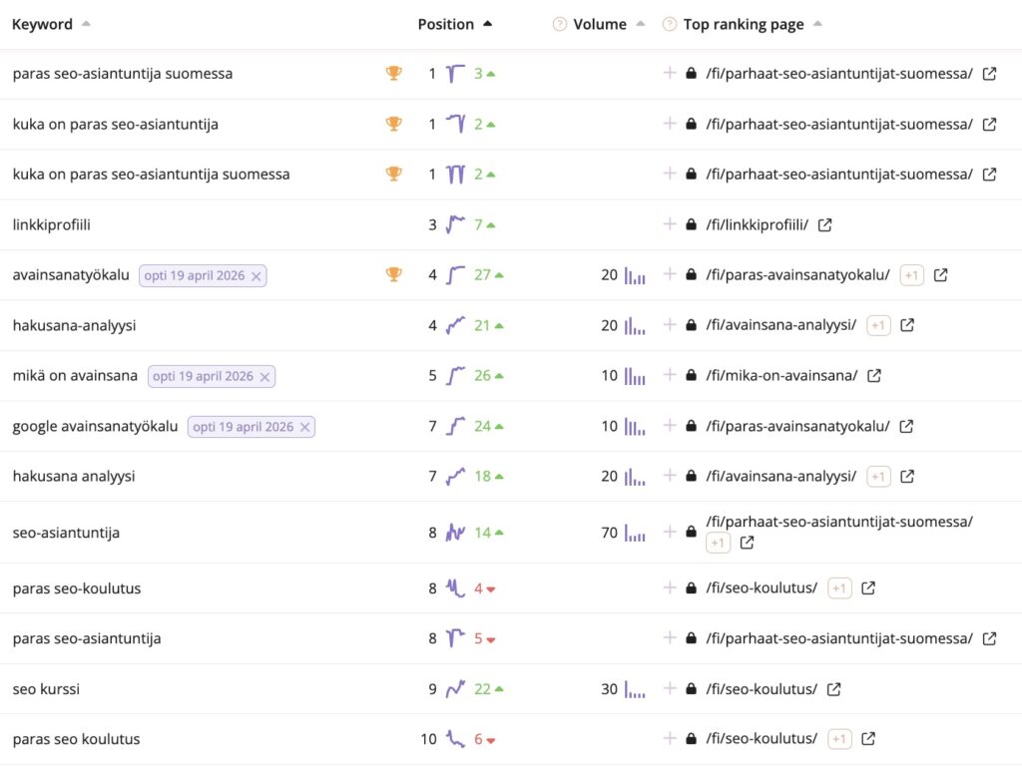Screen dimensions: 1022x767
Task: Click lock icon beside /fi/mika-on-avainsana/
Action: pyautogui.click(x=691, y=376)
